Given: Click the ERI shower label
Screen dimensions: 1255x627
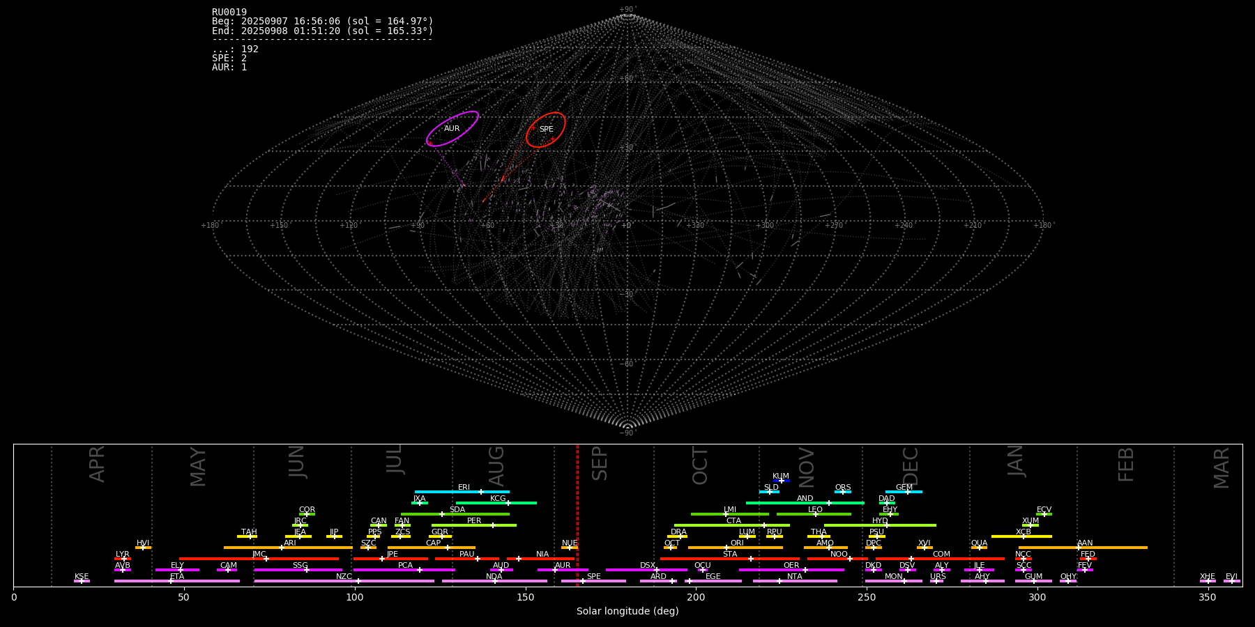Looking at the screenshot, I should click(464, 488).
